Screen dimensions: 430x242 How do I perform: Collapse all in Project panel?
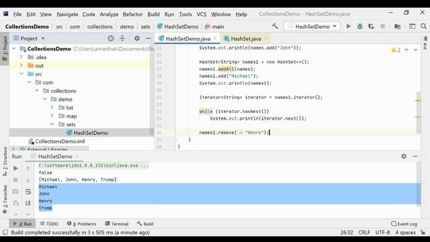coord(122,38)
